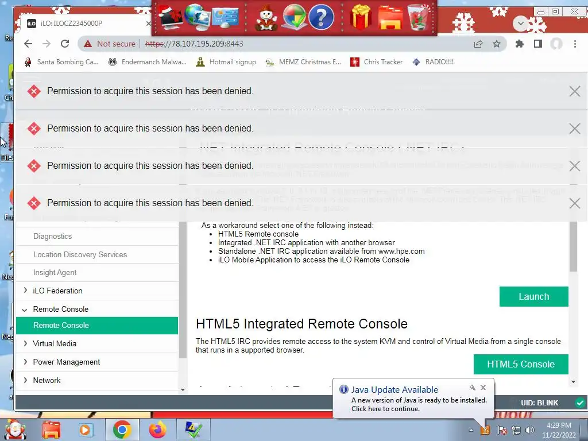
Task: Select the highlighted Remote Console item
Action: pyautogui.click(x=97, y=326)
